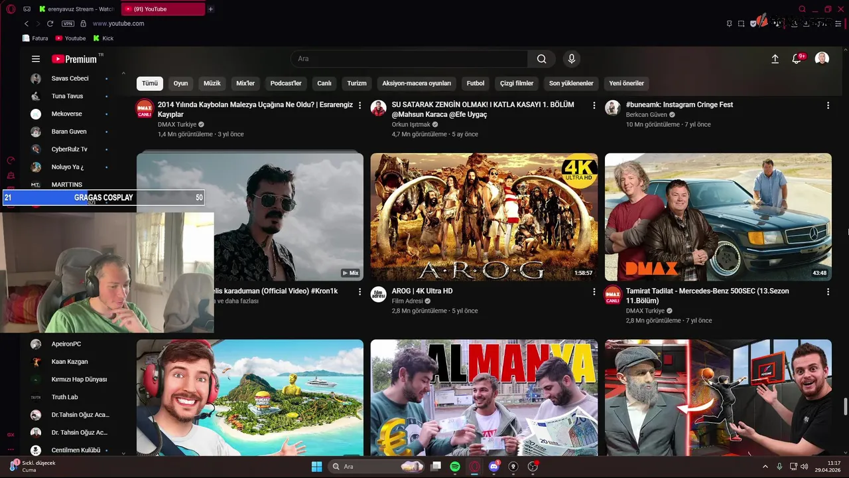Show hidden system tray icons chevron
The height and width of the screenshot is (478, 849).
coord(765,467)
